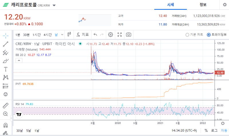The image size is (229, 136).
Task: Activate the zoom in tool
Action: pos(5,114)
